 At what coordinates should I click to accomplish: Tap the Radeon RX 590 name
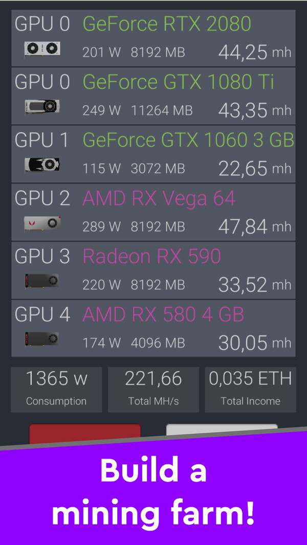[151, 256]
